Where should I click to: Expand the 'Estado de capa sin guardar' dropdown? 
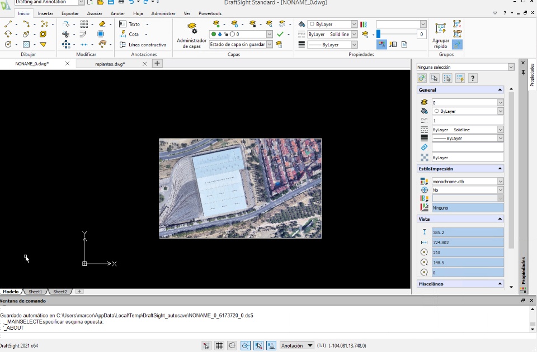click(270, 45)
